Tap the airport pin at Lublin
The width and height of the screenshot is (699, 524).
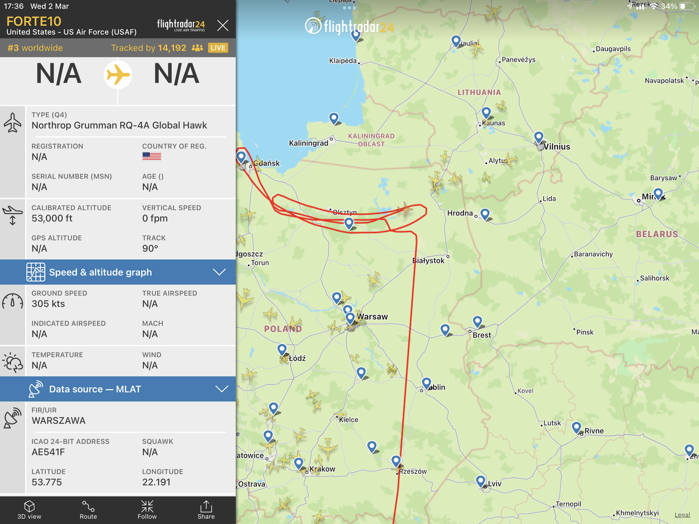[x=427, y=384]
